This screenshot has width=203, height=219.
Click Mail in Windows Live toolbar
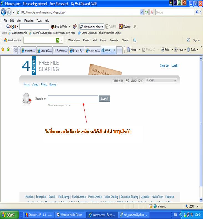point(95,40)
